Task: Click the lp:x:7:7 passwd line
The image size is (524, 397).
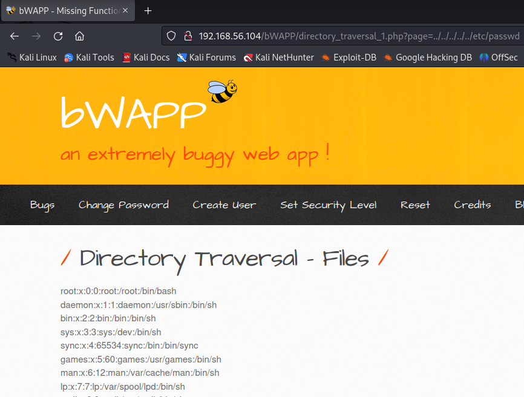Action: (x=123, y=387)
